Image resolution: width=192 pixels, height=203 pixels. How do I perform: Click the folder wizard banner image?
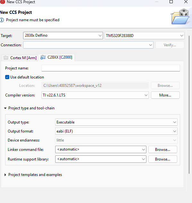coord(180,16)
